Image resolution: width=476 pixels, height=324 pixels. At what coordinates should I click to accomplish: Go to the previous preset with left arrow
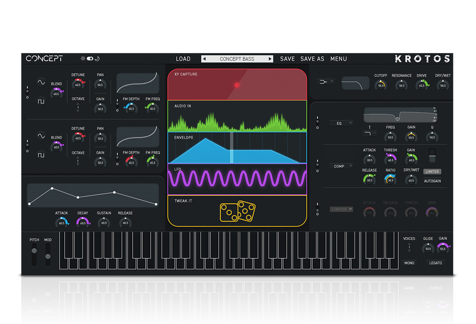click(x=204, y=59)
